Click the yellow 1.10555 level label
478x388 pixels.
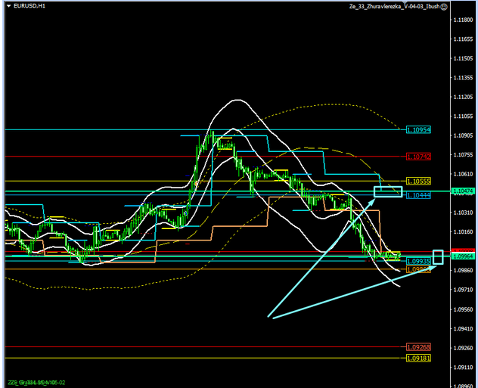(x=418, y=182)
